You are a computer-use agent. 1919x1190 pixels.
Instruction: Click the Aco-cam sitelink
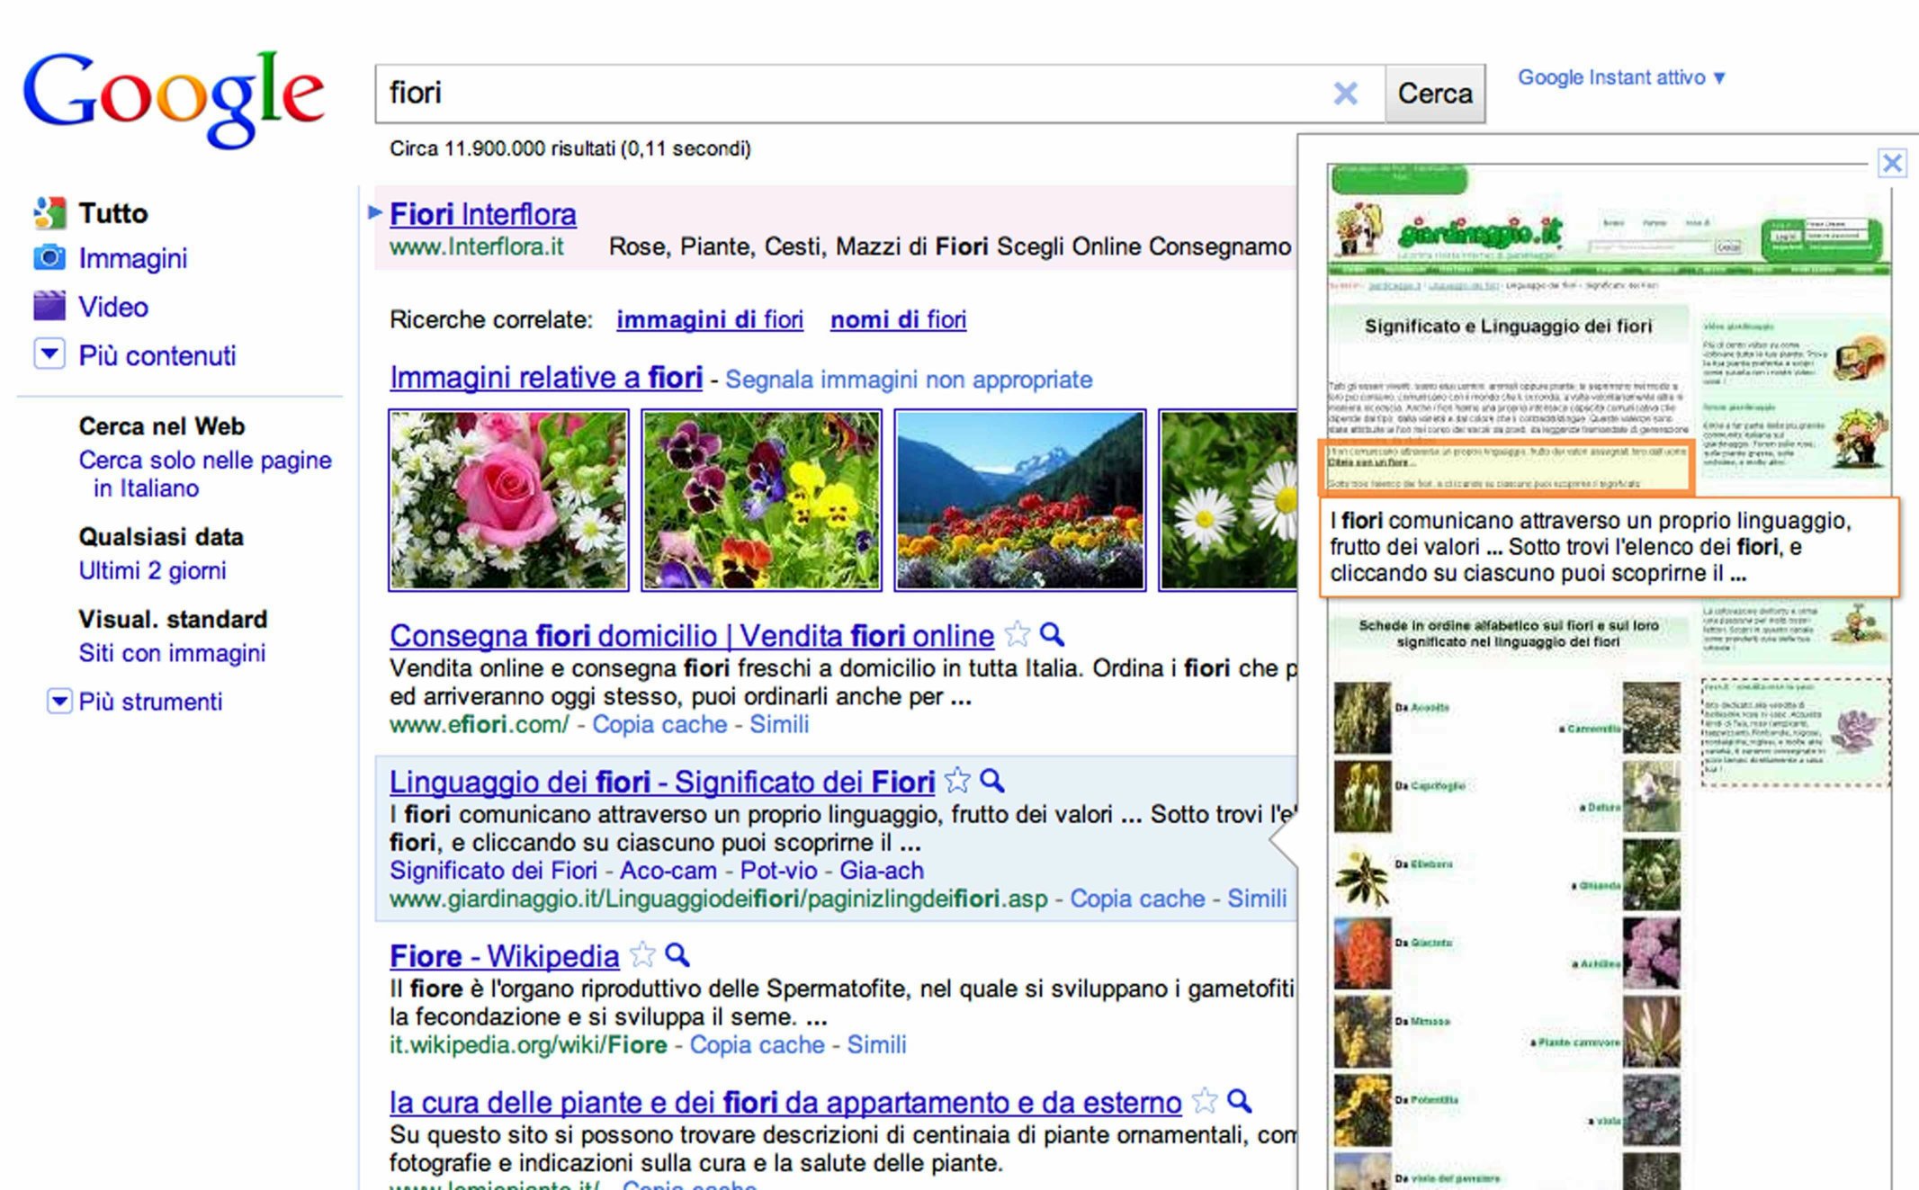point(668,871)
